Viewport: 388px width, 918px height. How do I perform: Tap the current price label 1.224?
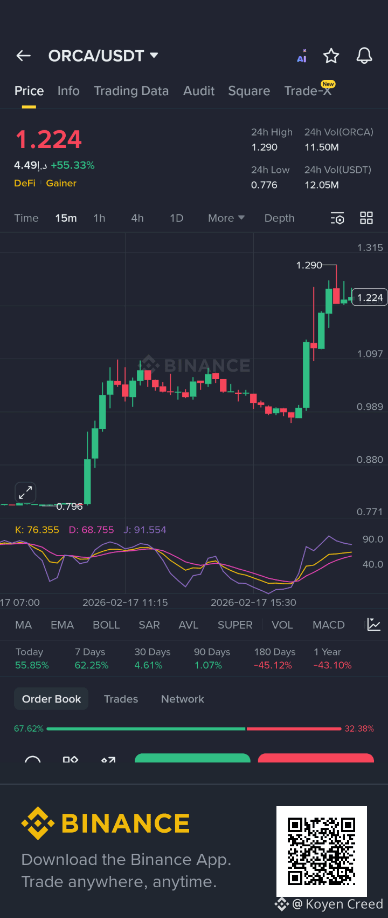(370, 298)
